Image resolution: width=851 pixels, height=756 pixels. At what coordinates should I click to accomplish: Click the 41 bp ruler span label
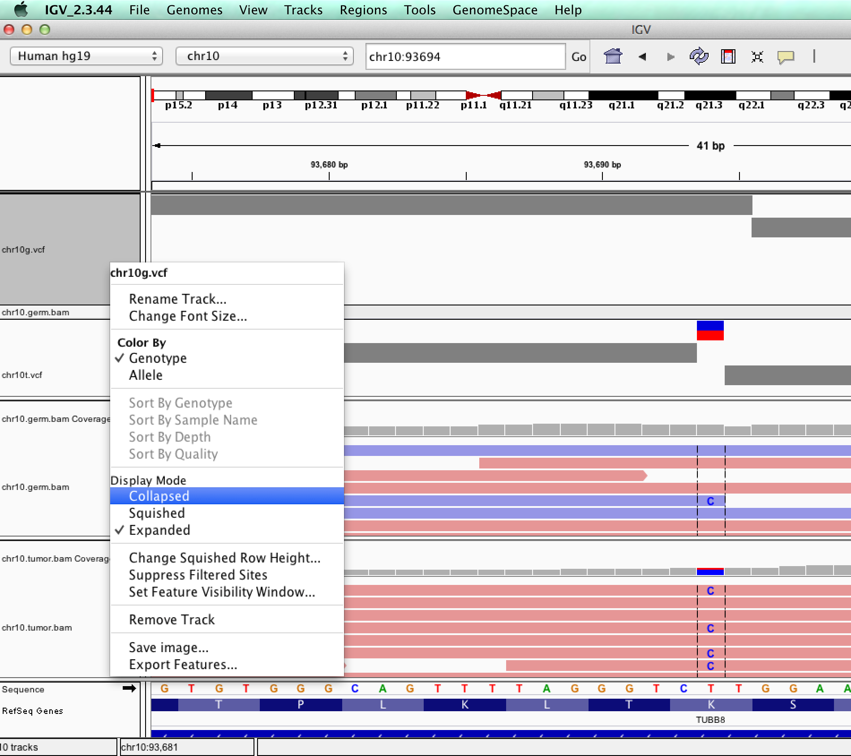(x=711, y=146)
